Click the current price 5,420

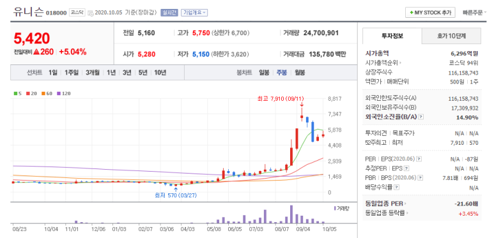pos(31,38)
